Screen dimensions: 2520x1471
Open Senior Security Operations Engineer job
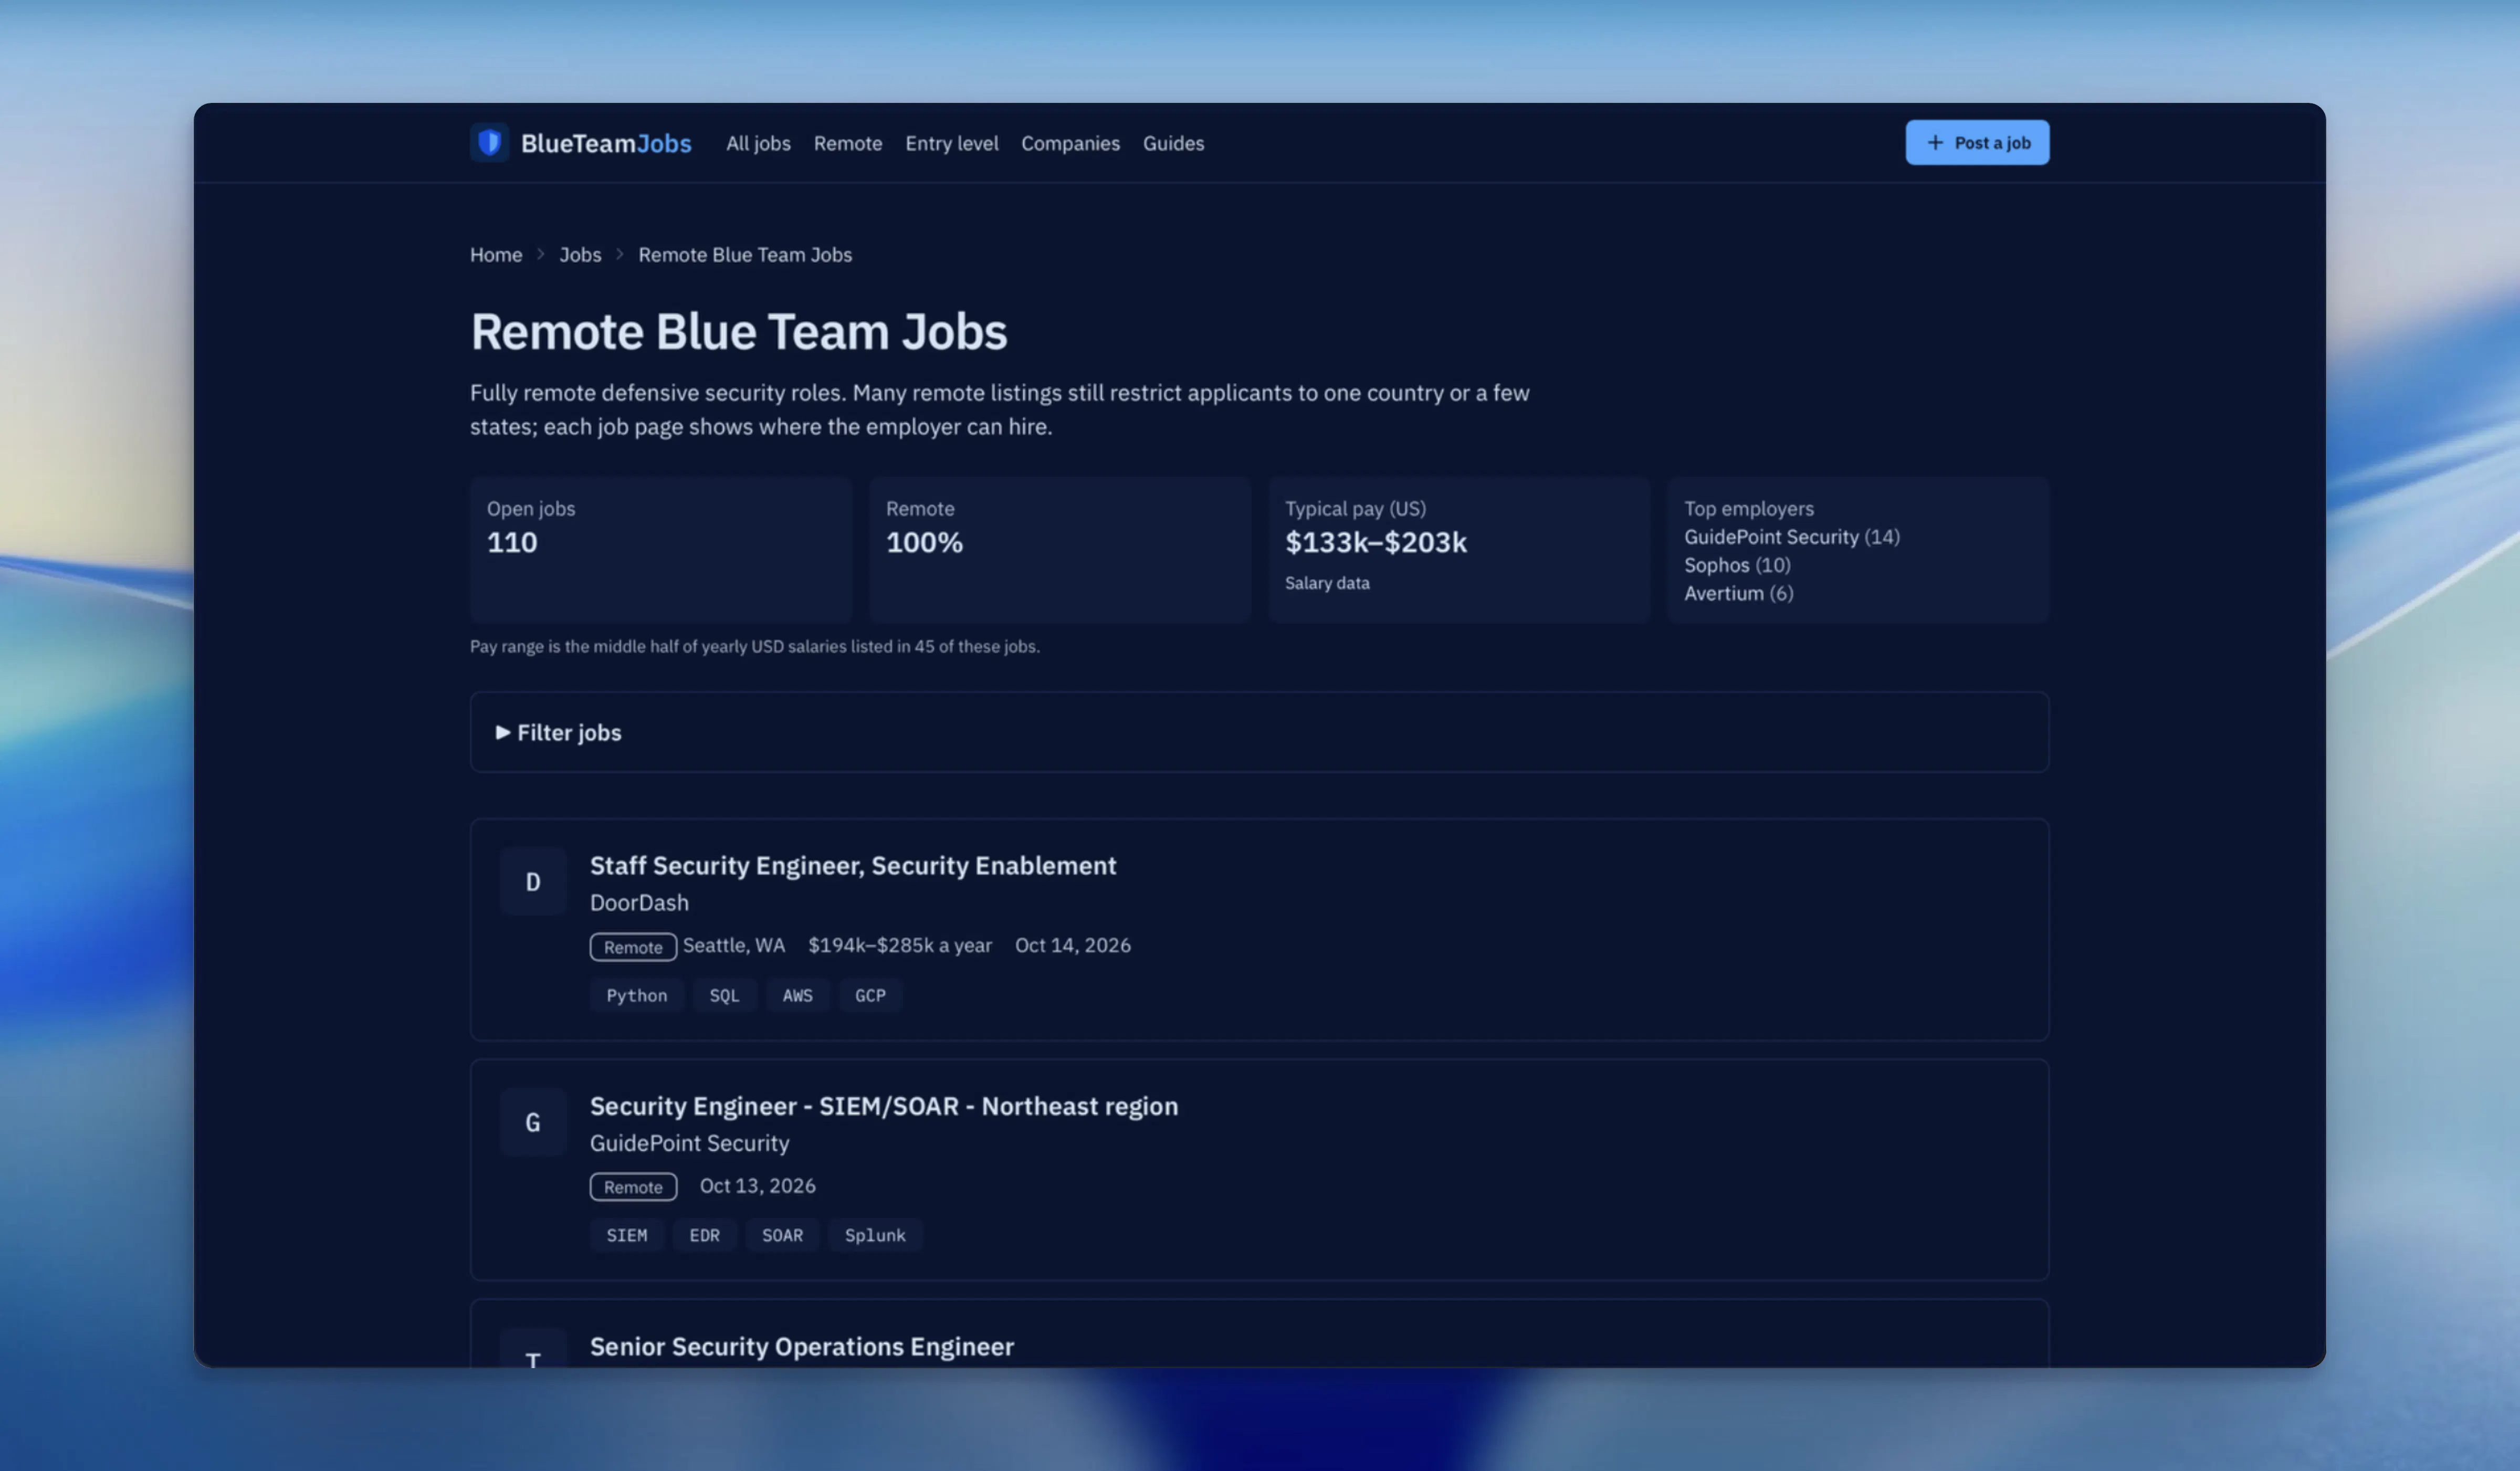pos(802,1346)
